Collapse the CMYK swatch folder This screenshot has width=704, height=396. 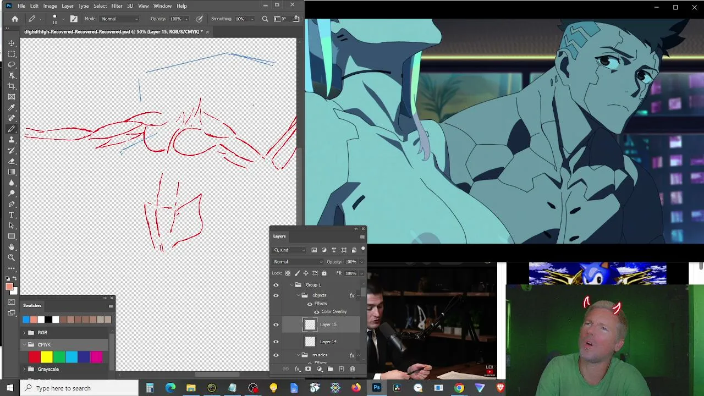click(24, 345)
